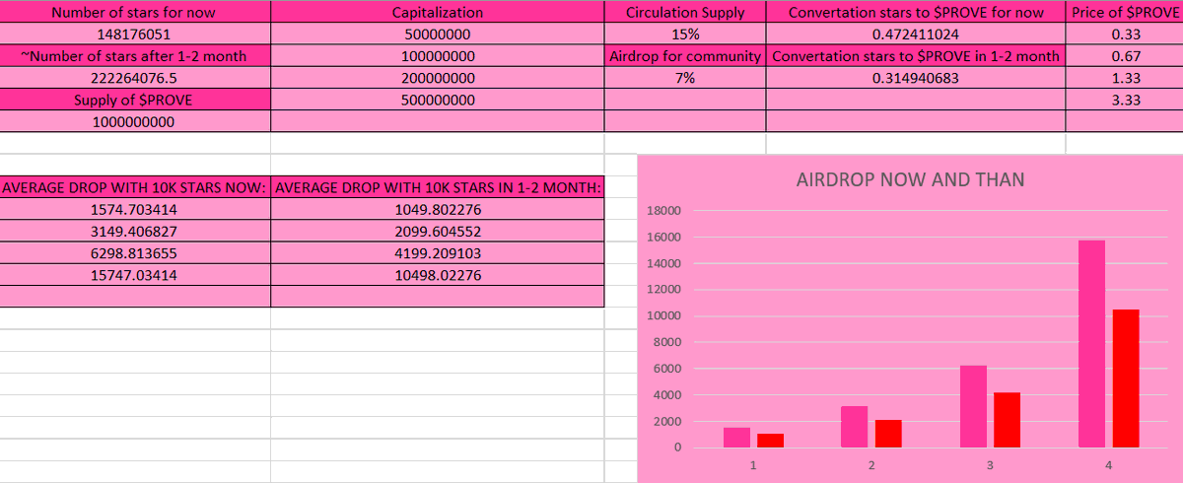
Task: Click the horizontal axis label 3
Action: click(990, 463)
